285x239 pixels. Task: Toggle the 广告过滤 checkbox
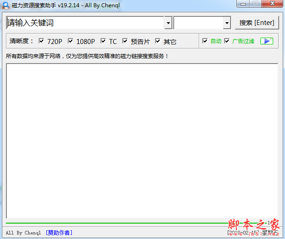click(227, 41)
